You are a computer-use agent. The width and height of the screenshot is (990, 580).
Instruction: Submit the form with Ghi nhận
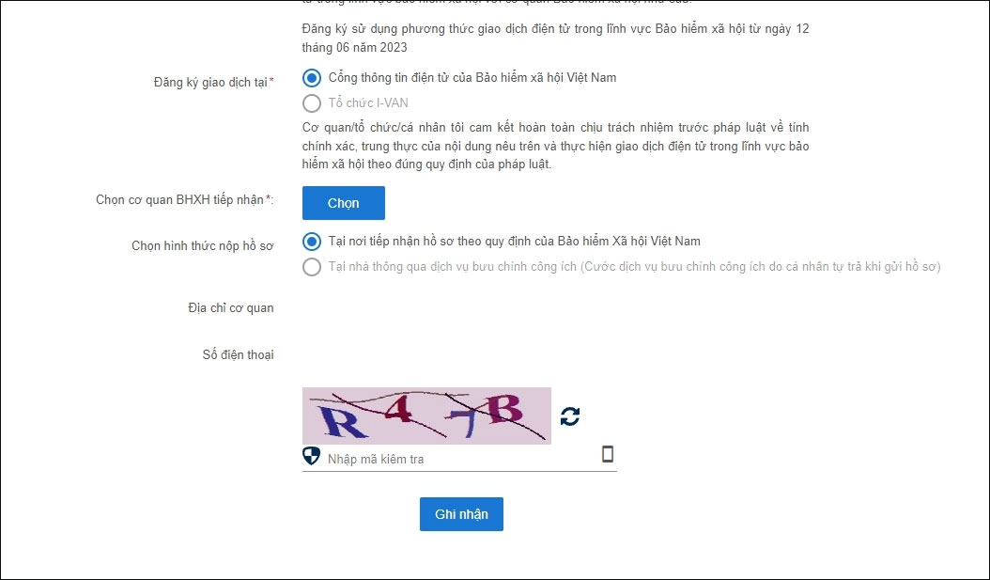(461, 514)
